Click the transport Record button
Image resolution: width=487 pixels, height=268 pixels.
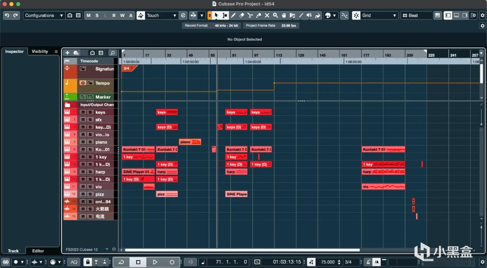172,262
